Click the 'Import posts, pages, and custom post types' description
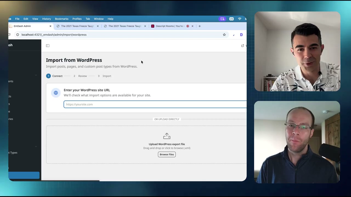This screenshot has height=197, width=351. click(92, 66)
